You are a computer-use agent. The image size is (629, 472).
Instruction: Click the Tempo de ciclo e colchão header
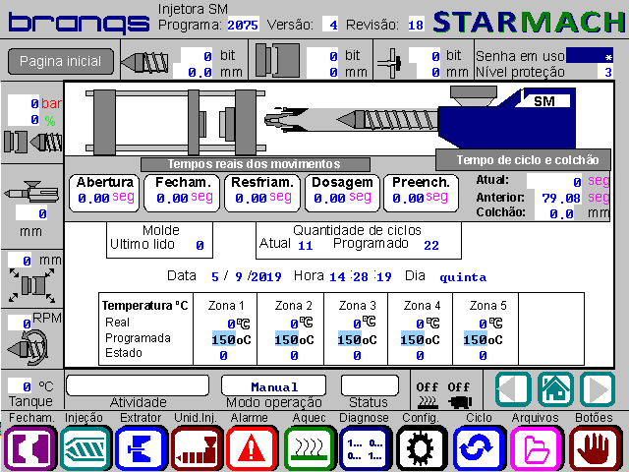pyautogui.click(x=523, y=160)
